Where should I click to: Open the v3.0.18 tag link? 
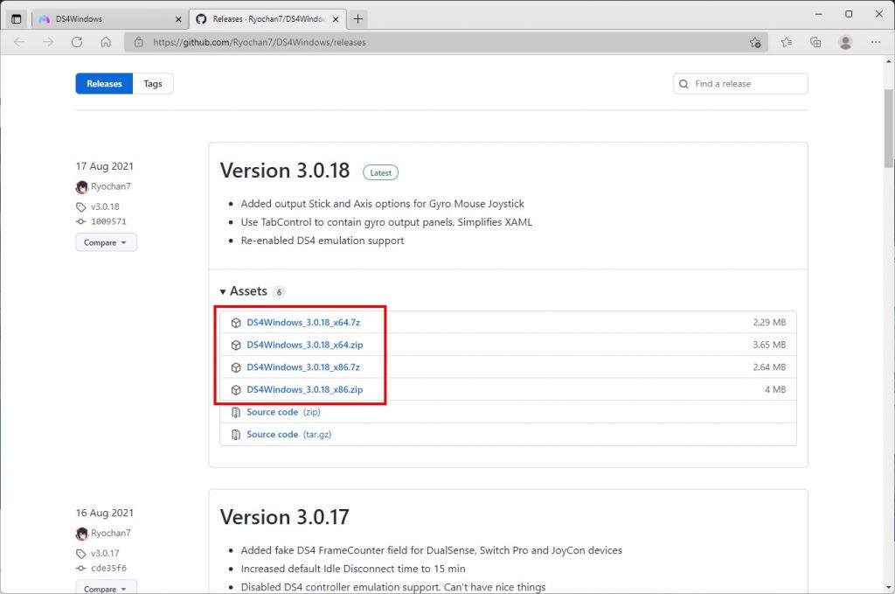click(105, 206)
